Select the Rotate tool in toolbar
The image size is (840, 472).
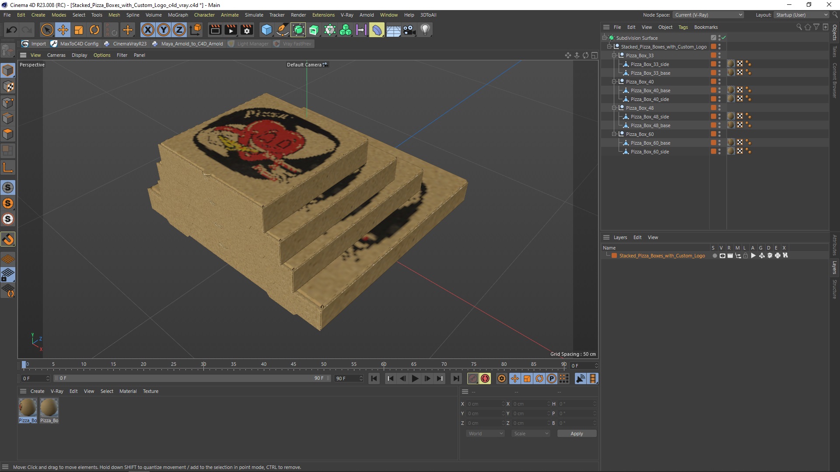coord(94,30)
